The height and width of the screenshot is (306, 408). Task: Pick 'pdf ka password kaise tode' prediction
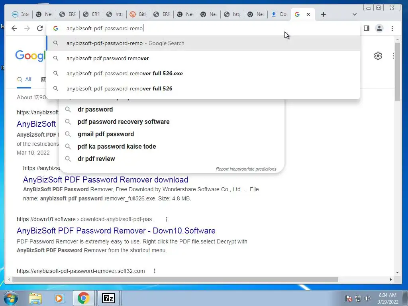point(172,147)
